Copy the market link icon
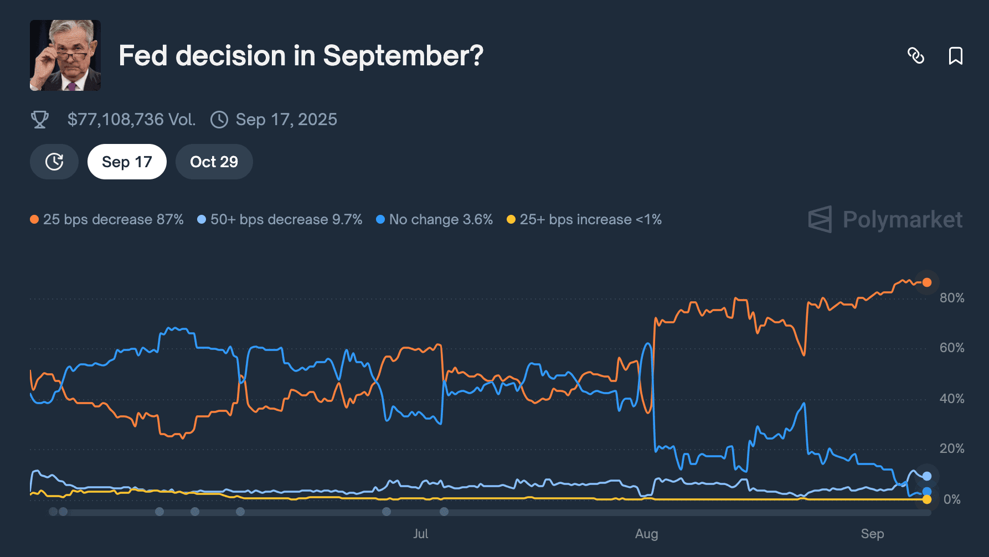The width and height of the screenshot is (989, 557). pos(916,56)
